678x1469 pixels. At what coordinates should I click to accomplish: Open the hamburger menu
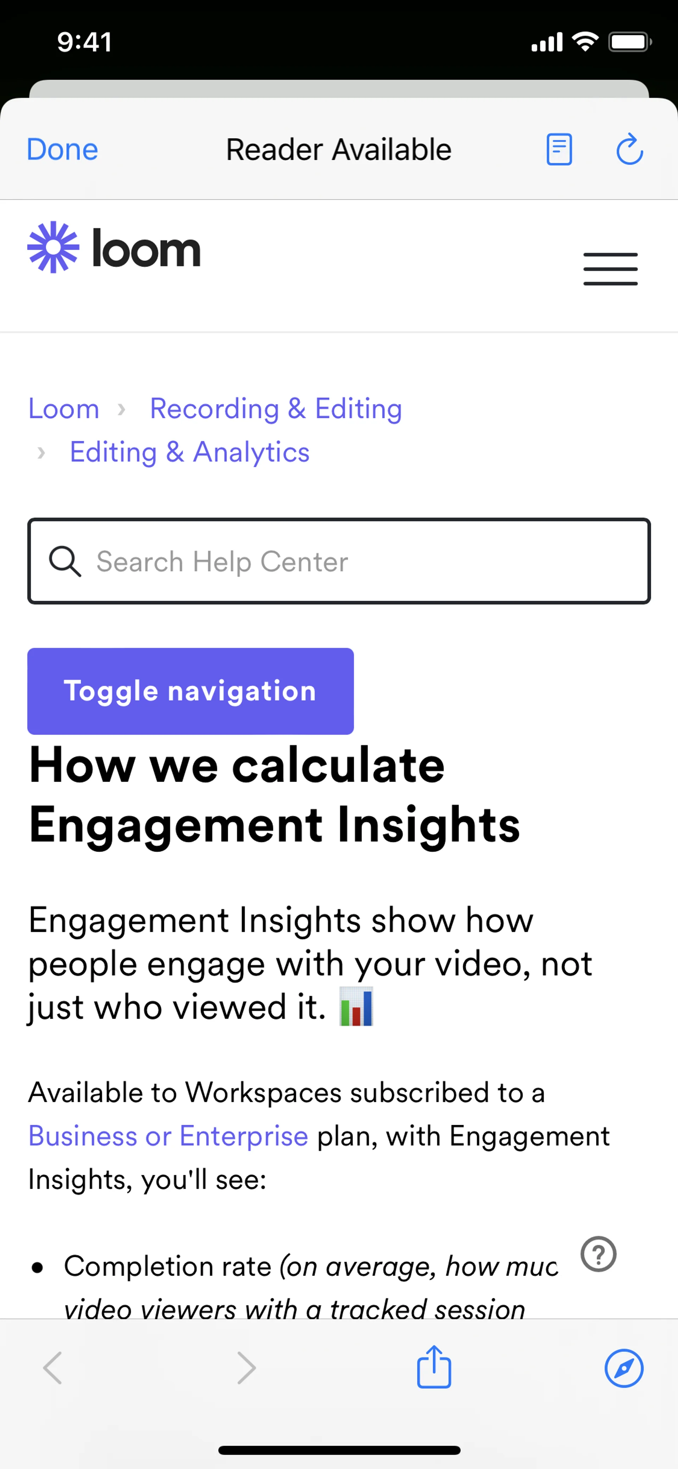(x=610, y=269)
